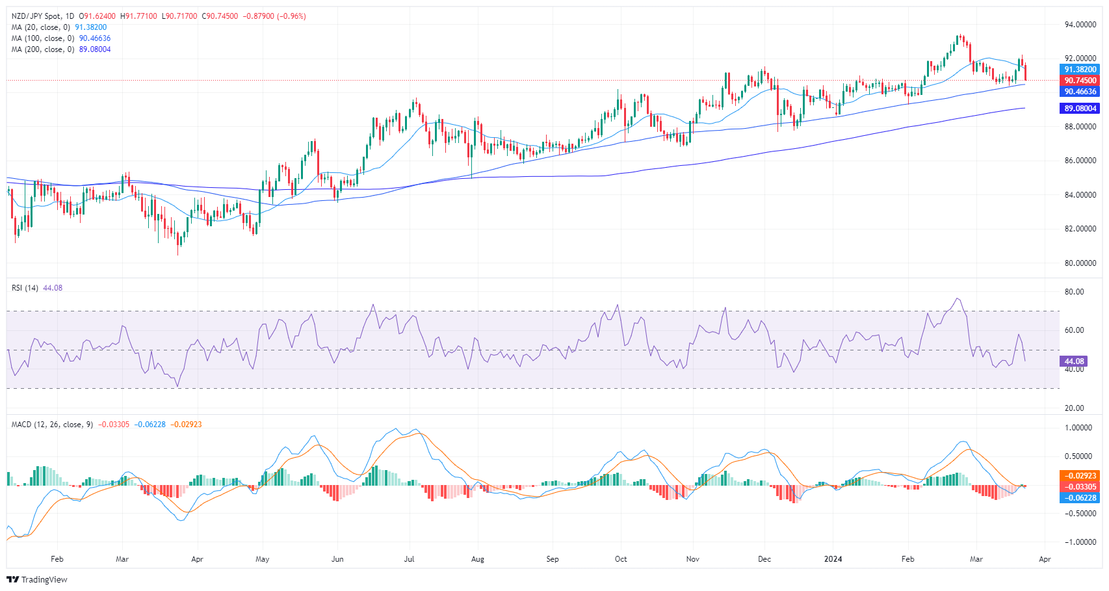Image resolution: width=1109 pixels, height=591 pixels.
Task: Click the TradingView text link
Action: point(44,579)
